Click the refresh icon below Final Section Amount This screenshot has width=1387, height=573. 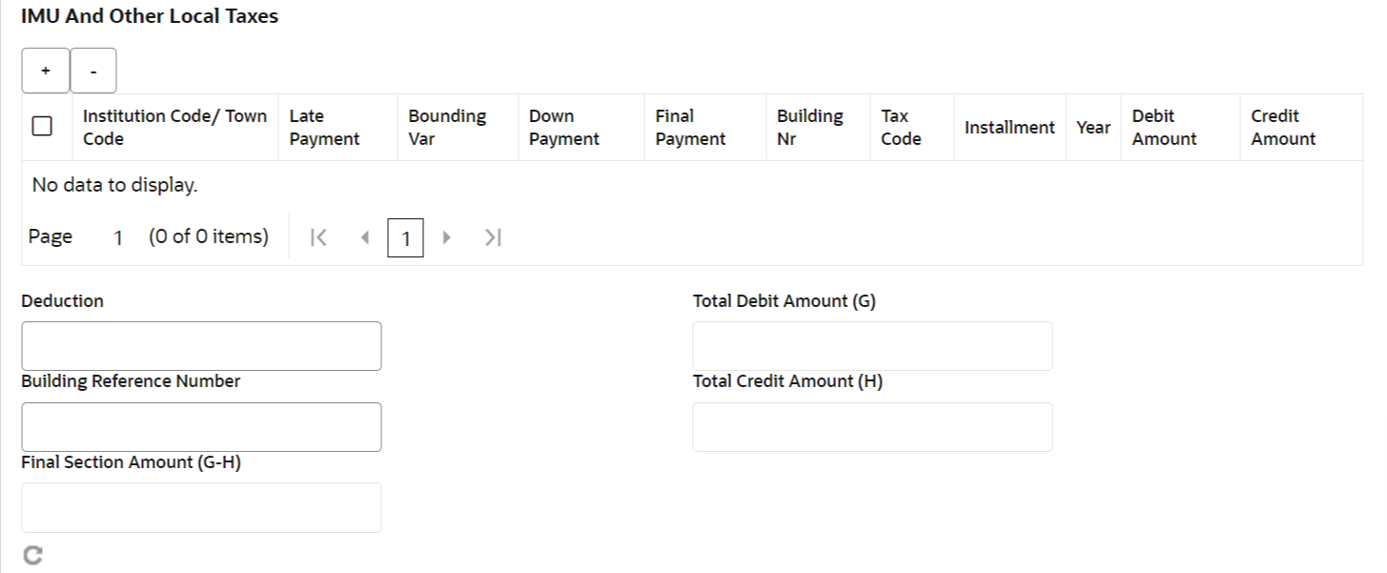tap(32, 556)
